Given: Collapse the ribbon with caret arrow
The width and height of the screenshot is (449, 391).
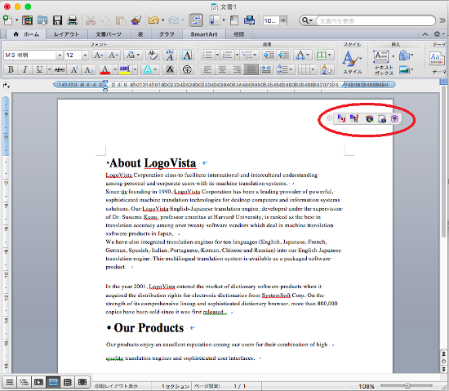Looking at the screenshot, I should 425,34.
